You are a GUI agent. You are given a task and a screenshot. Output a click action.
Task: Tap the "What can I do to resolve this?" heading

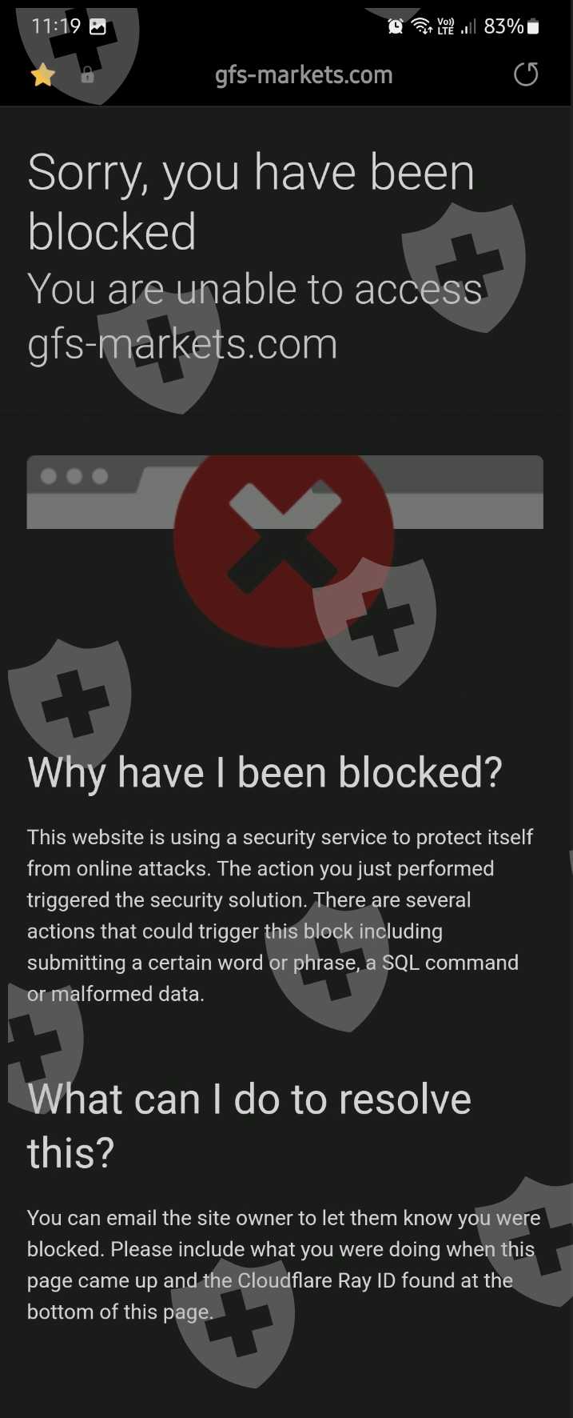coord(249,1125)
